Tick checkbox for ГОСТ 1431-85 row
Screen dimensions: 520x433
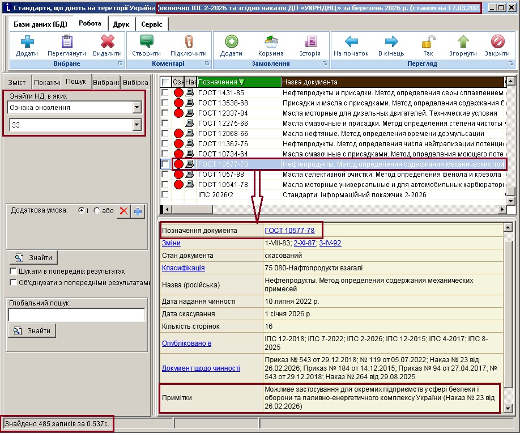tap(165, 92)
